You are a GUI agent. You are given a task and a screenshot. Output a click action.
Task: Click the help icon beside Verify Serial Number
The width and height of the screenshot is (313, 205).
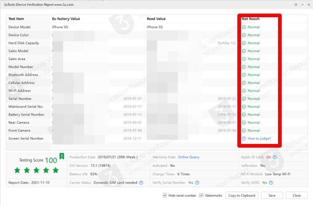(197, 183)
